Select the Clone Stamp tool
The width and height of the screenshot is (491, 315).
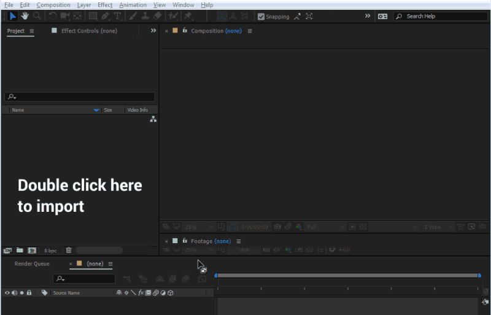coord(145,16)
